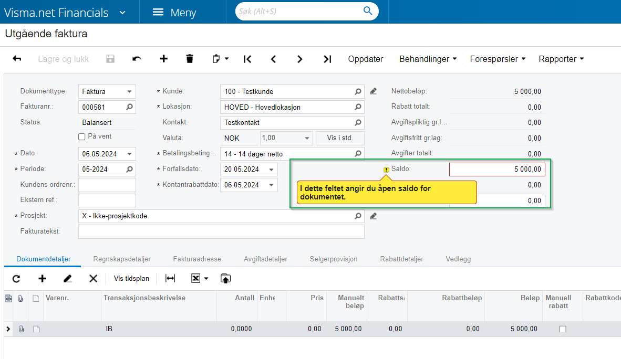This screenshot has width=621, height=359.
Task: Delete row with grid X icon
Action: [x=93, y=279]
